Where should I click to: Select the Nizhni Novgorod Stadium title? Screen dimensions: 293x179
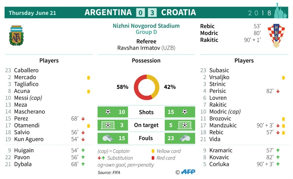click(x=146, y=26)
